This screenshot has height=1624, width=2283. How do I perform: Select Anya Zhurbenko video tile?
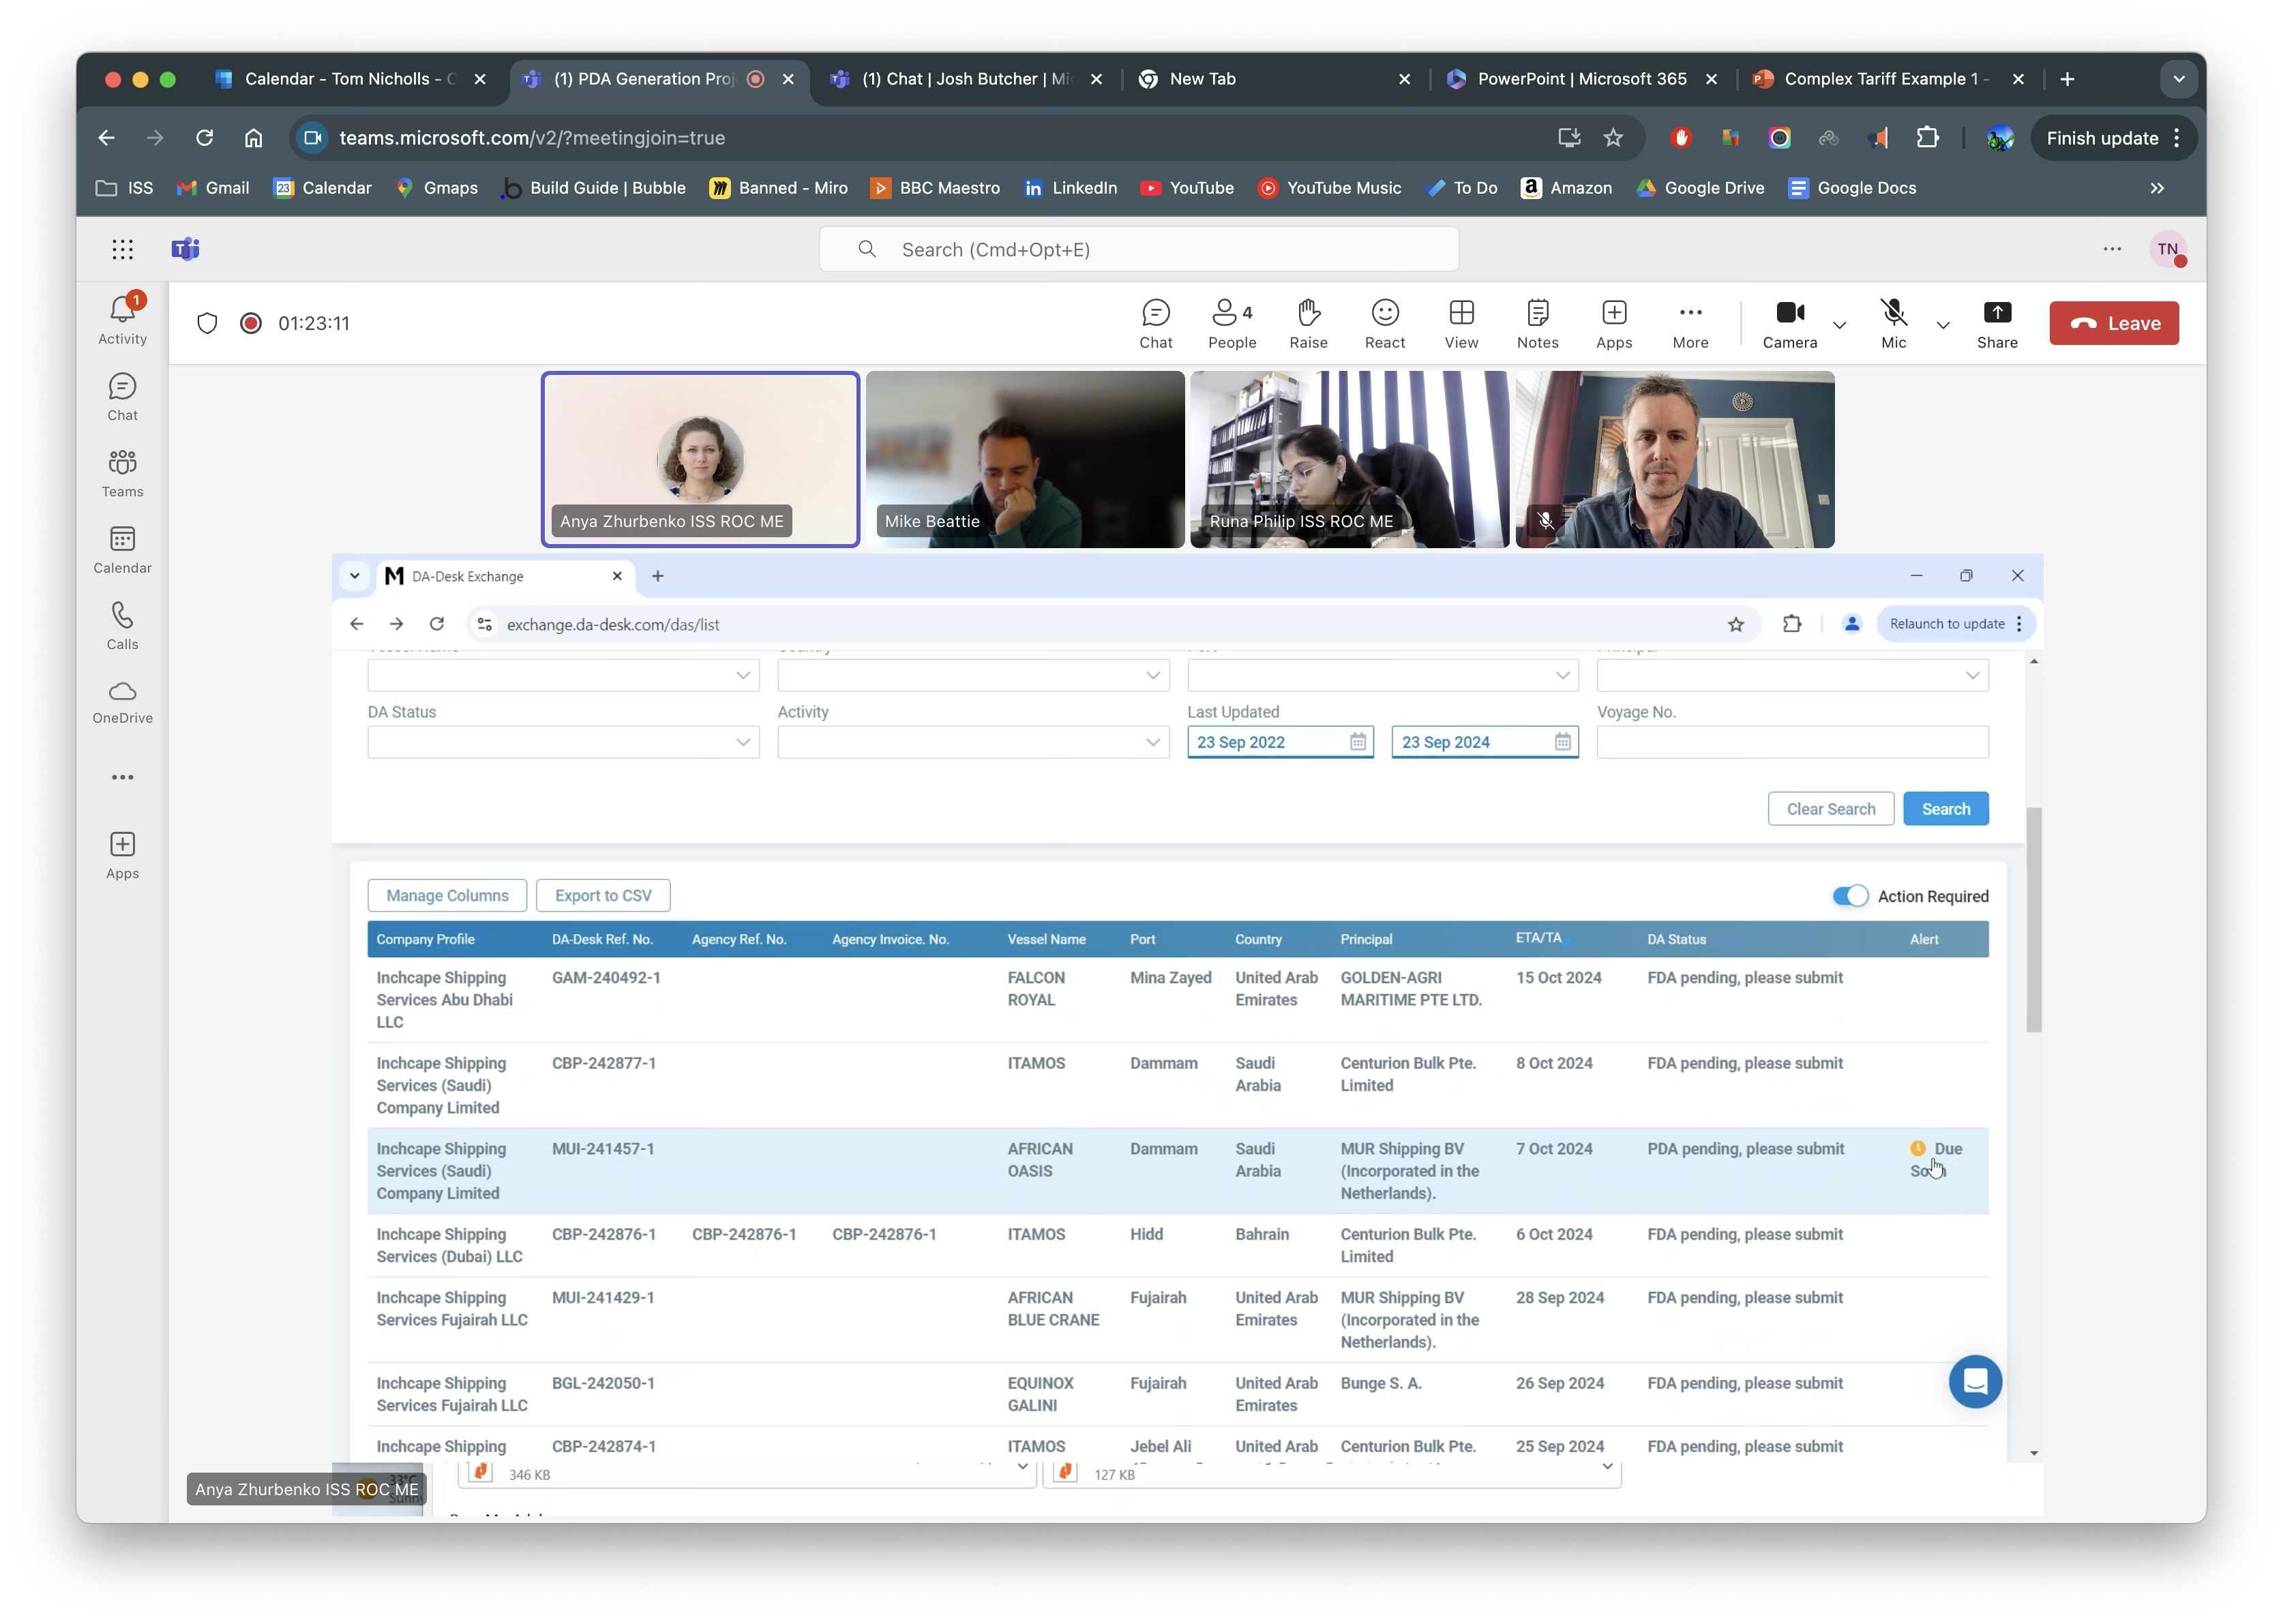tap(700, 460)
